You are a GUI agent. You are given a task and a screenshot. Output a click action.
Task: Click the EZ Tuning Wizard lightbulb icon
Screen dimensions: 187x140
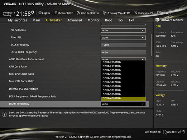pyautogui.click(x=104, y=13)
